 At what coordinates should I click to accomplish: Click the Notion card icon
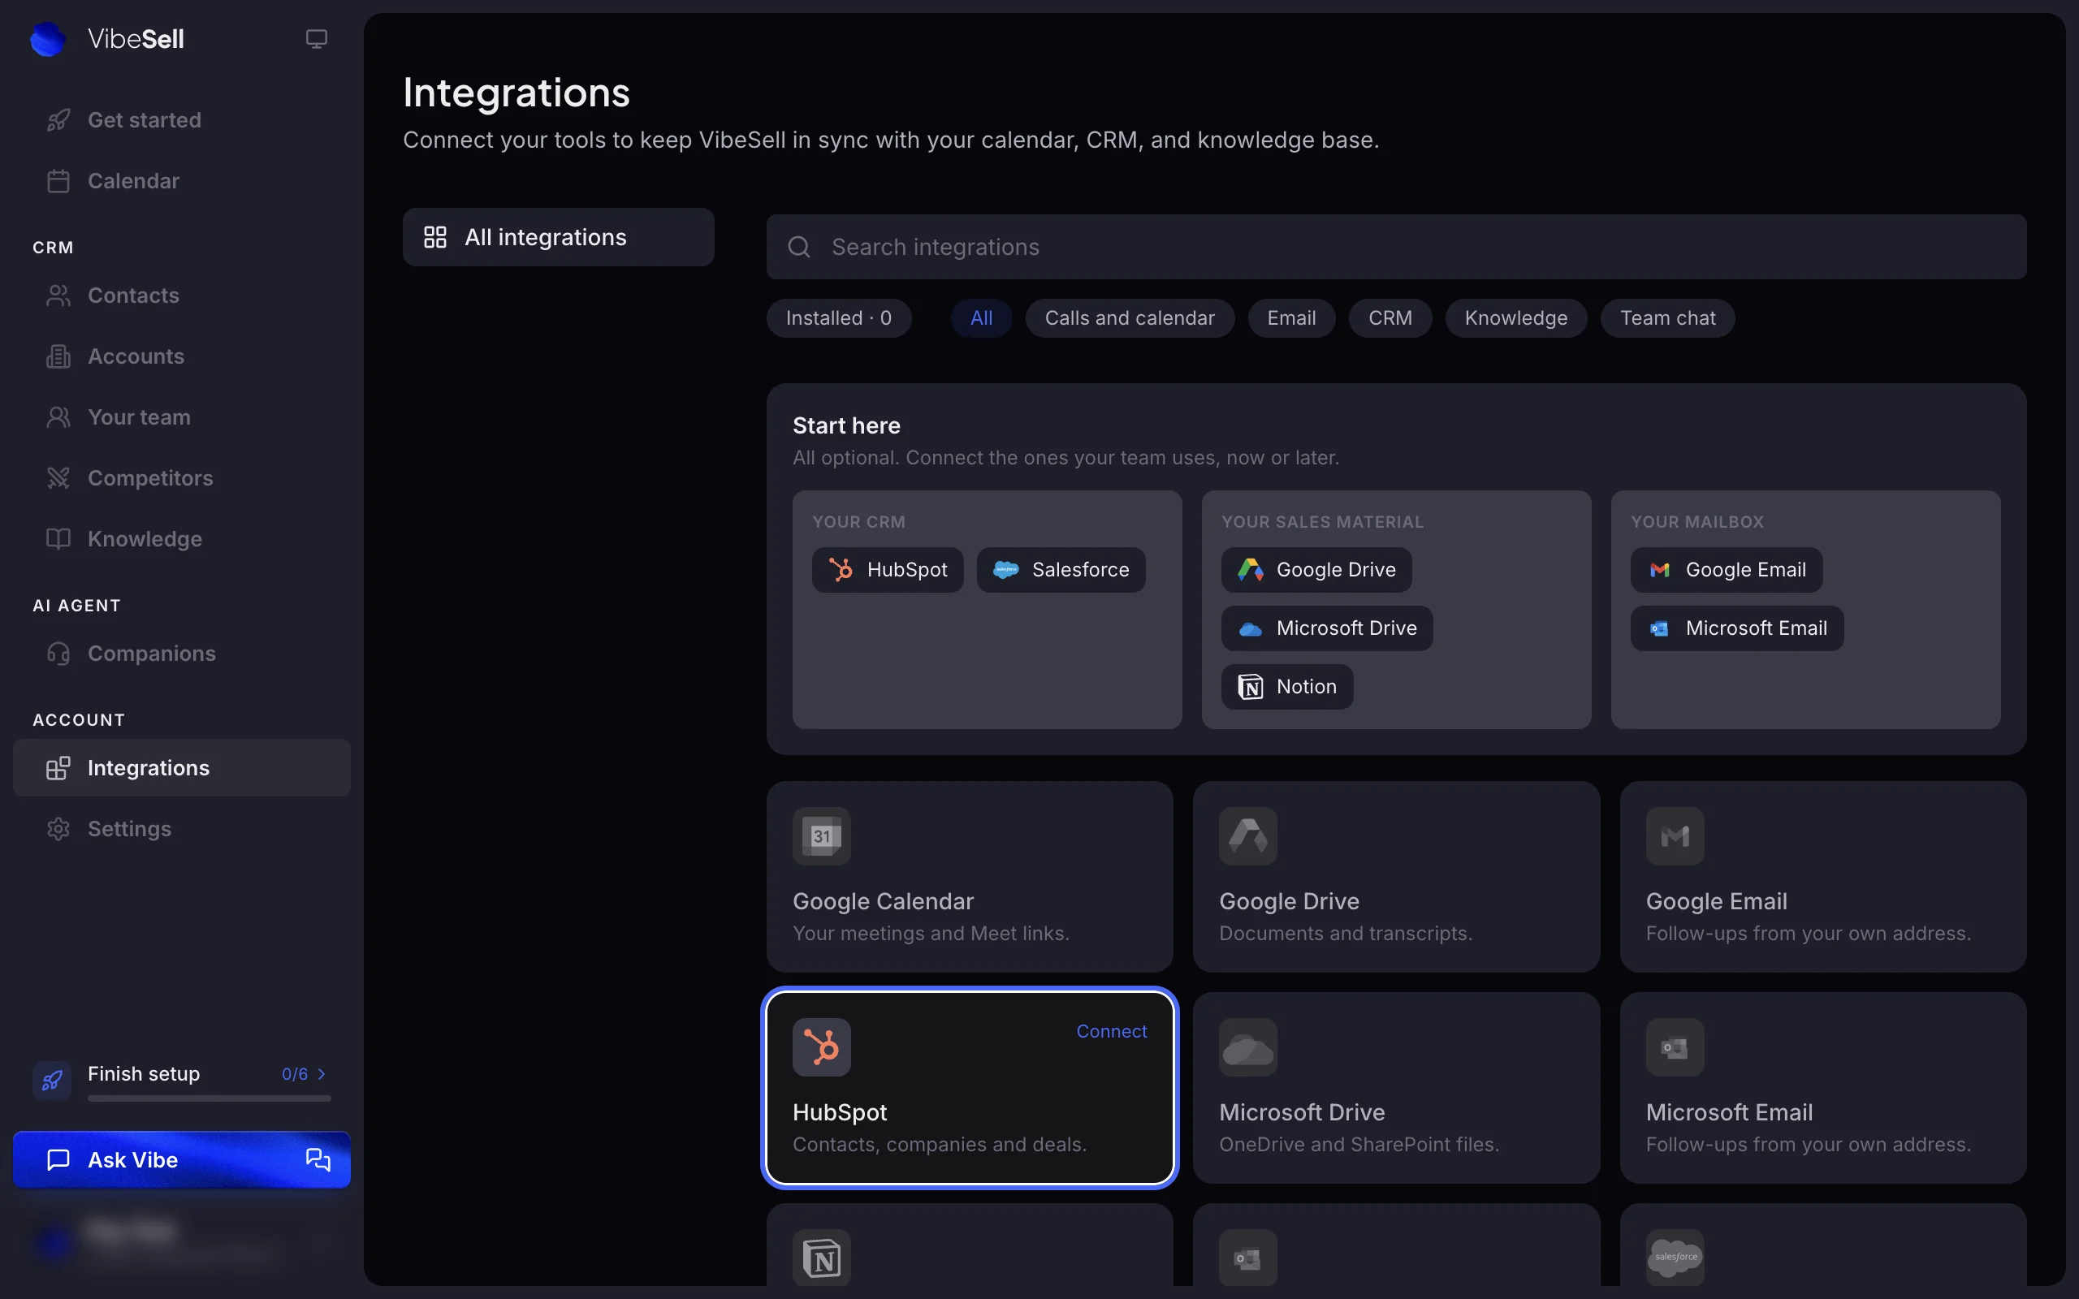[x=821, y=1258]
